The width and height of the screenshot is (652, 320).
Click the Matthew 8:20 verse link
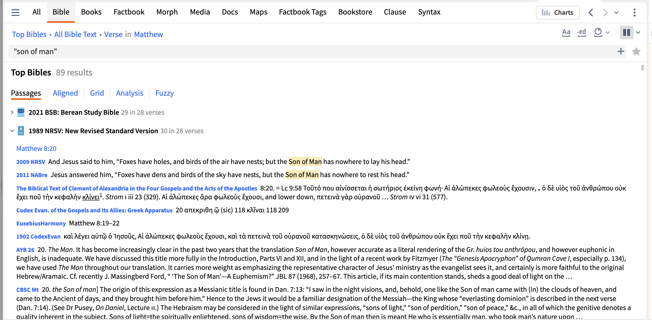(36, 148)
